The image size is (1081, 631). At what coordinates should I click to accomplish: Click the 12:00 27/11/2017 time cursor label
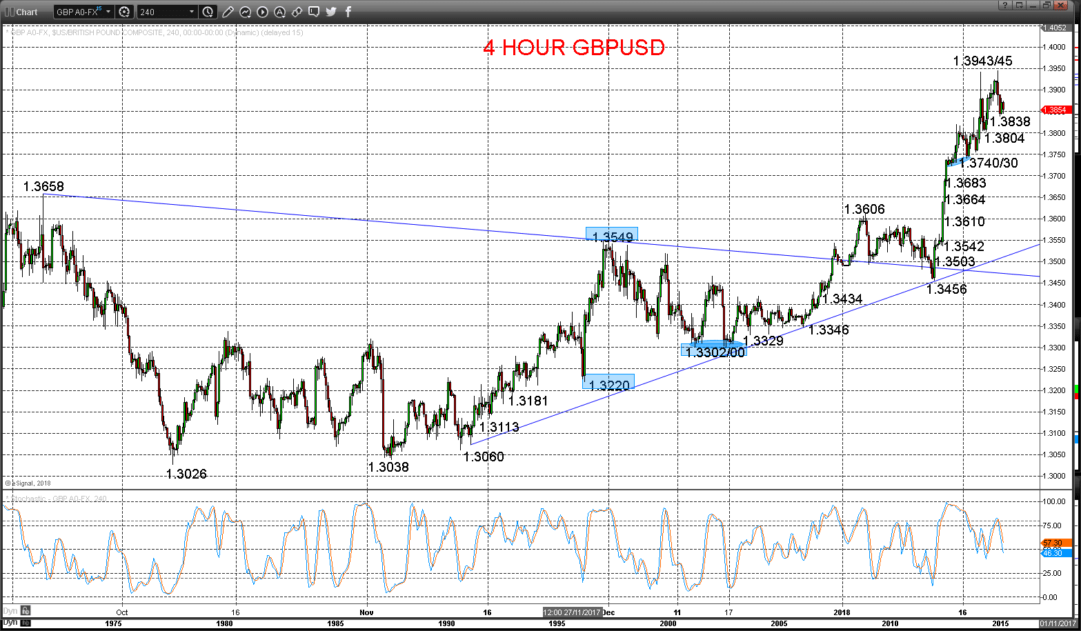(571, 612)
